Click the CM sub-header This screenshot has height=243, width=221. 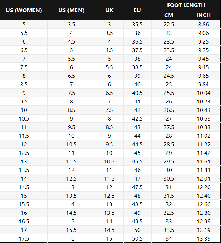click(x=169, y=15)
